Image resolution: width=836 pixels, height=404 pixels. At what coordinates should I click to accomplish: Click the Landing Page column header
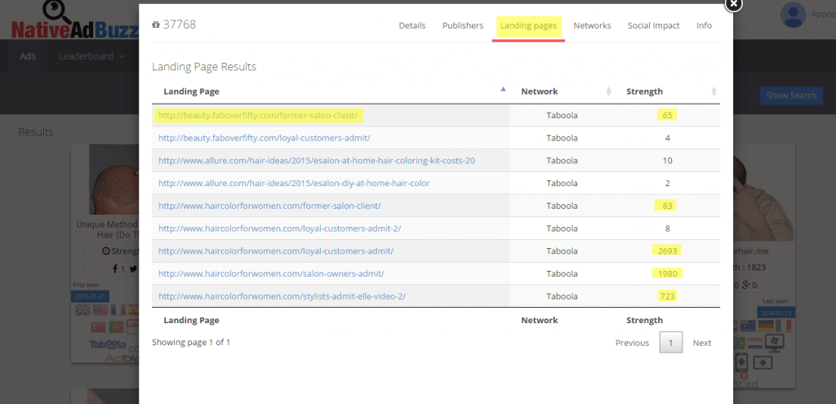[x=191, y=91]
